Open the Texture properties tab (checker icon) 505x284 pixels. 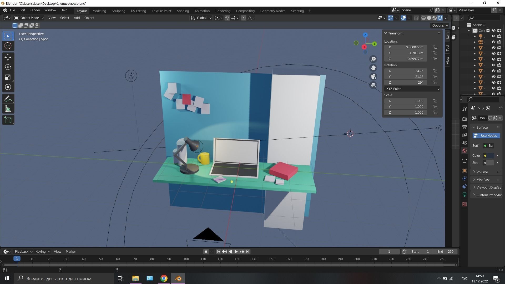point(464,204)
